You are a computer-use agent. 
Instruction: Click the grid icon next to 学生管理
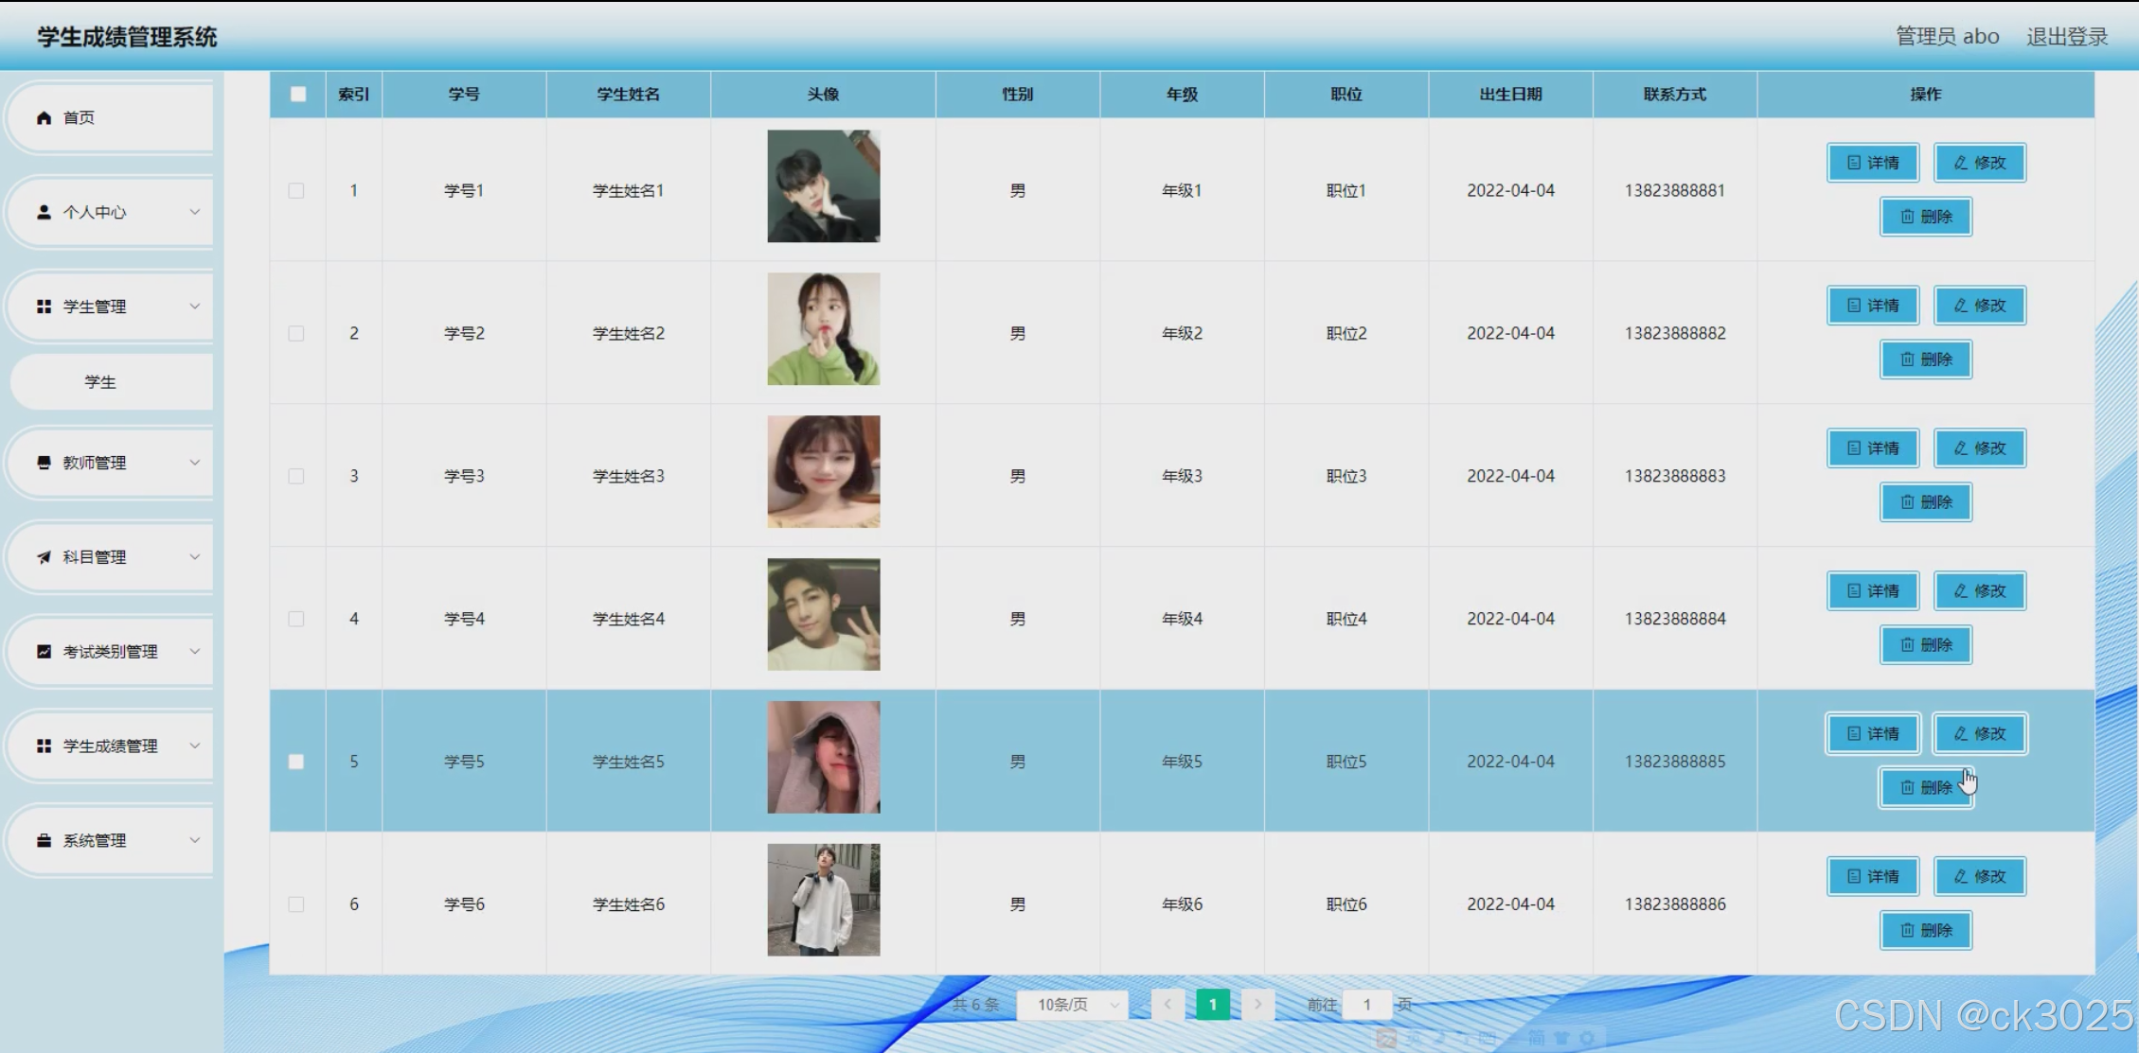pos(44,307)
